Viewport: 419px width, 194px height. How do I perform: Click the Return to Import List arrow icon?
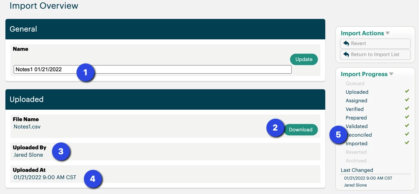[346, 54]
